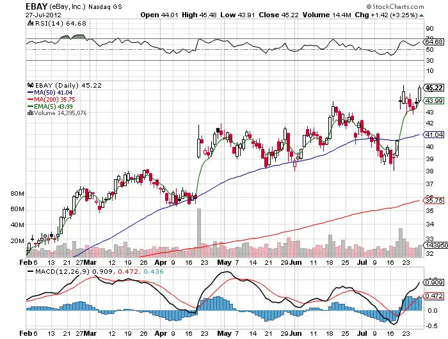
Task: Click the 'Low 43.91' value
Action: [x=237, y=15]
